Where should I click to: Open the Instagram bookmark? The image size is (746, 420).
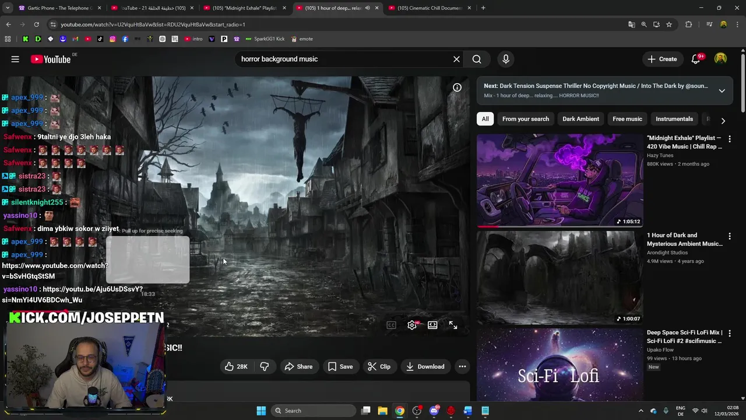click(112, 39)
